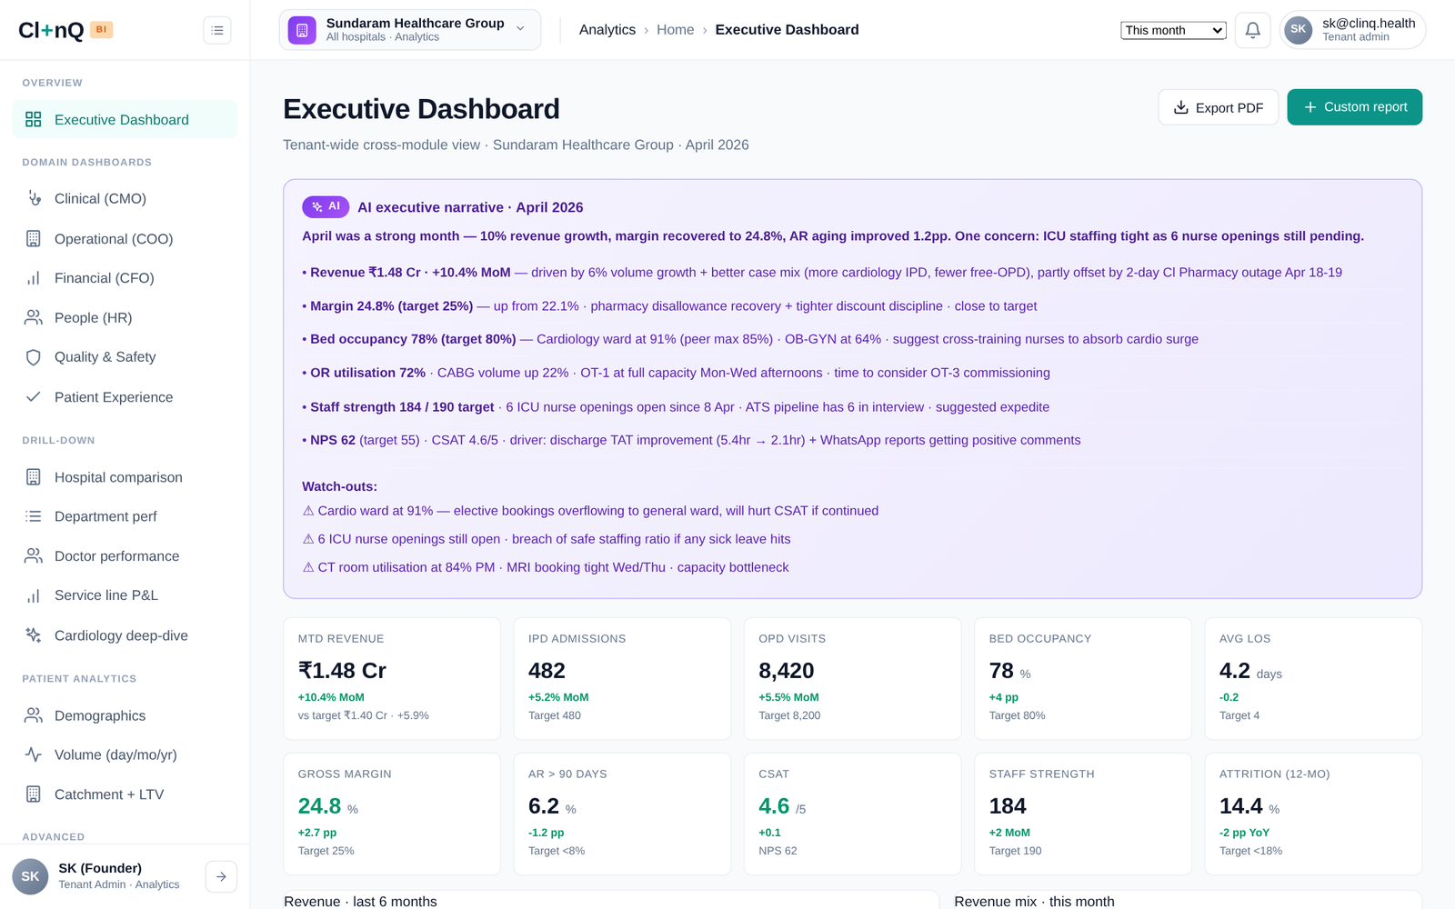
Task: Click the Demographics users icon
Action: pyautogui.click(x=34, y=715)
